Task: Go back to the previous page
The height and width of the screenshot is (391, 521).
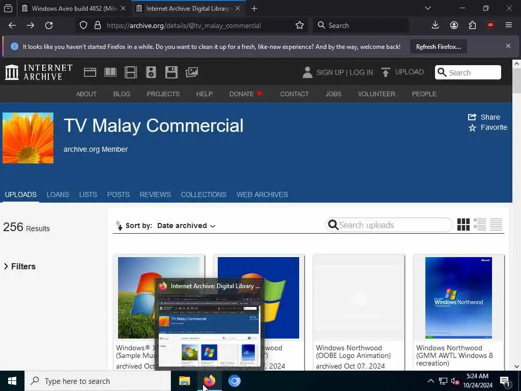Action: click(x=12, y=25)
